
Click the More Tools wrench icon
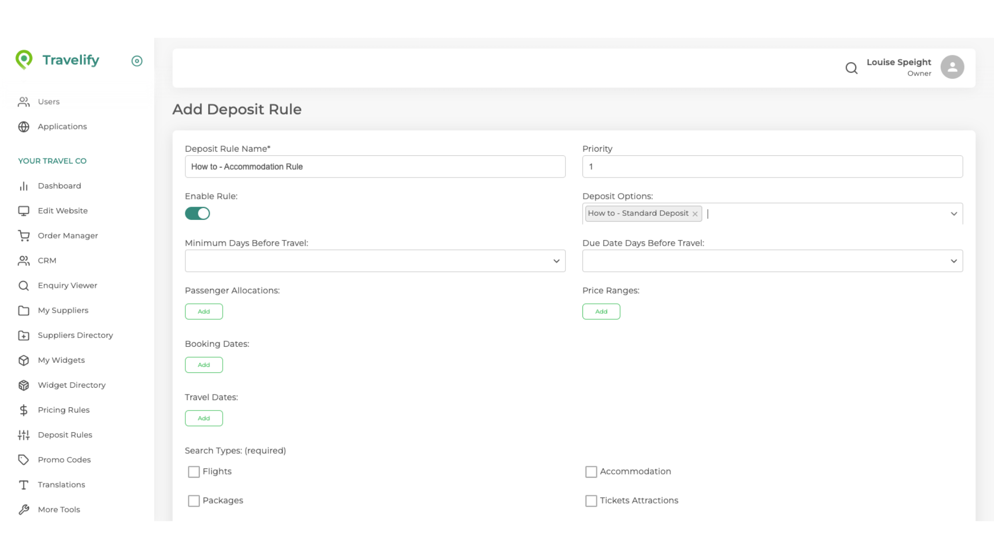[24, 509]
